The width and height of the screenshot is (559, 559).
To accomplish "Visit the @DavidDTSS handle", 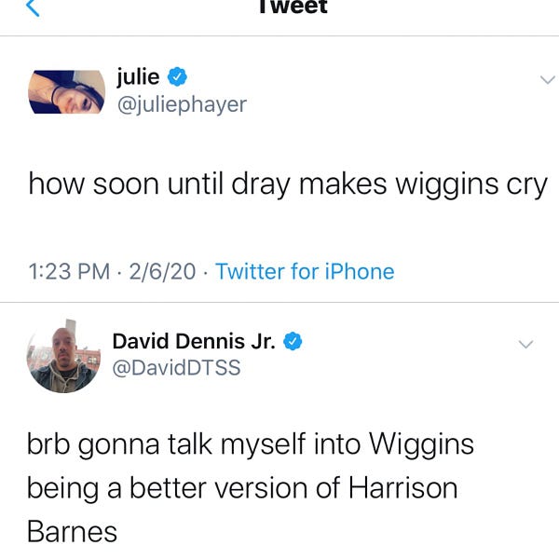I will (x=176, y=368).
